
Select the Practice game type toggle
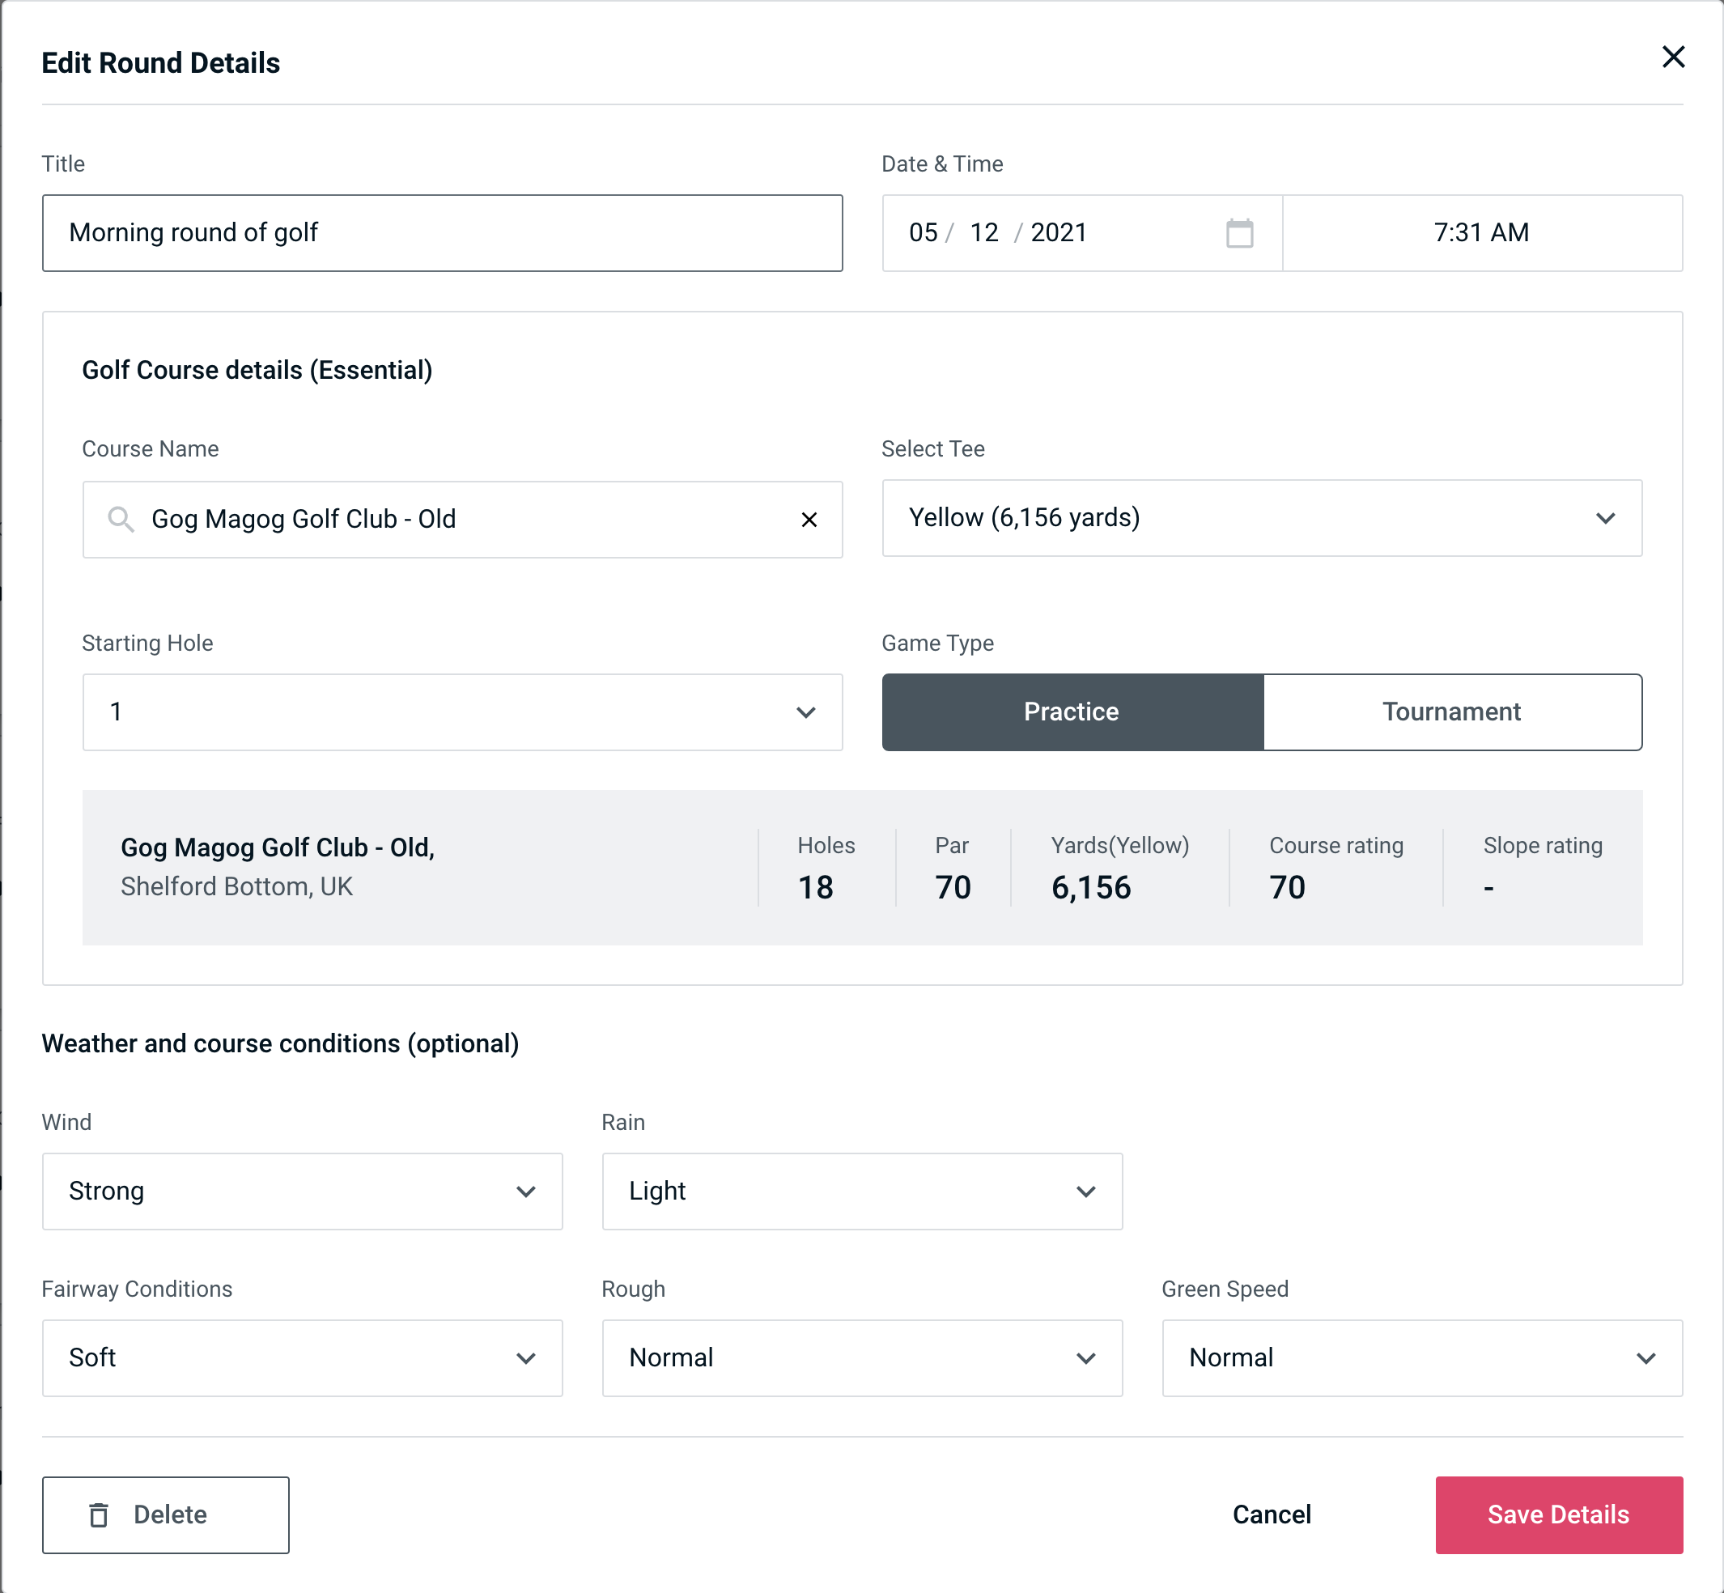click(x=1072, y=712)
